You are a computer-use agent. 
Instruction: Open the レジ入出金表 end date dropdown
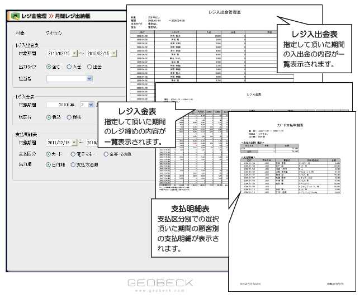pyautogui.click(x=113, y=54)
